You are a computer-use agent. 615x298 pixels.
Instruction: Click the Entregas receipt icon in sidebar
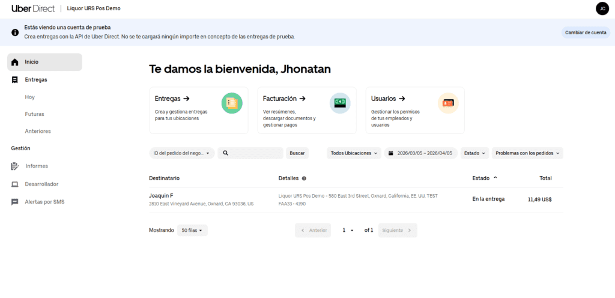tap(15, 79)
